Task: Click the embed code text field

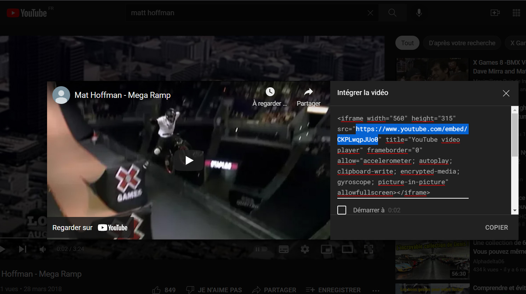Action: pos(402,155)
